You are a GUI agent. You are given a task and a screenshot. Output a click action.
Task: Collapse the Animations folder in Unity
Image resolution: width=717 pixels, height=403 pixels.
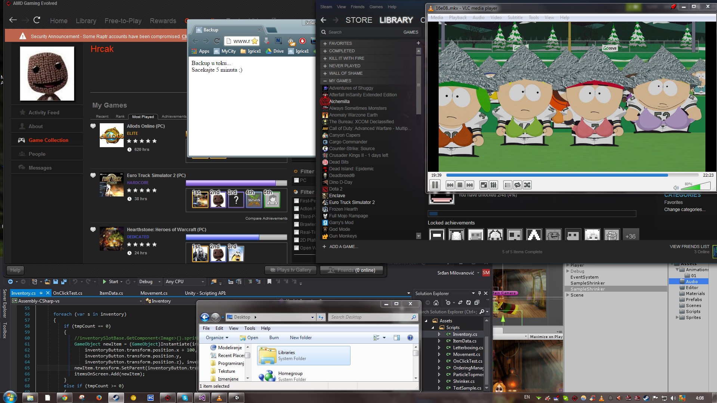(x=677, y=270)
